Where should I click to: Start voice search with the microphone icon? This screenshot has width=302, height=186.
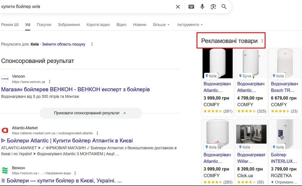pos(202,7)
